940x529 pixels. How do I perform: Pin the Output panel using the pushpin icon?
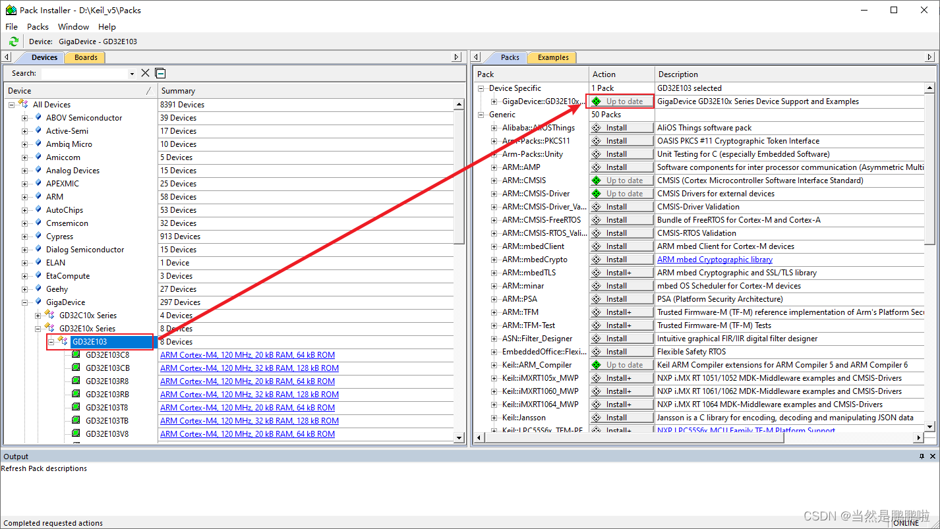922,456
